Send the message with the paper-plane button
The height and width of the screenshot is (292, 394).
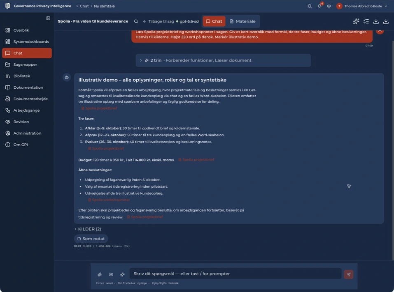[x=349, y=274]
